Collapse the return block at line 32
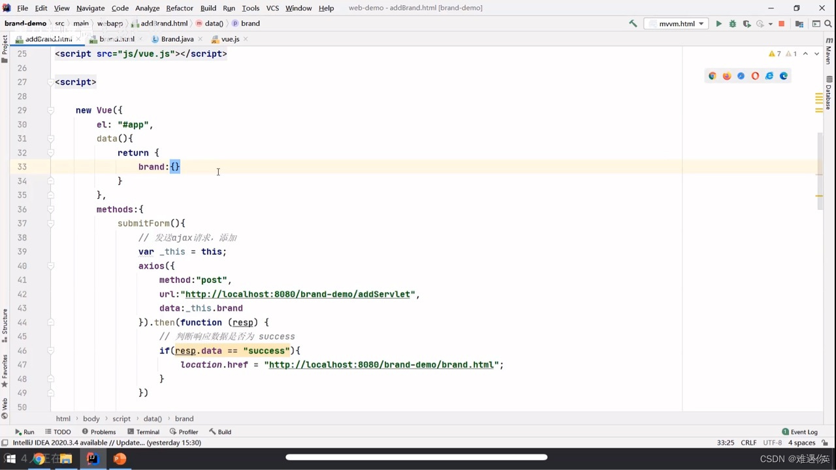The image size is (836, 470). [50, 153]
